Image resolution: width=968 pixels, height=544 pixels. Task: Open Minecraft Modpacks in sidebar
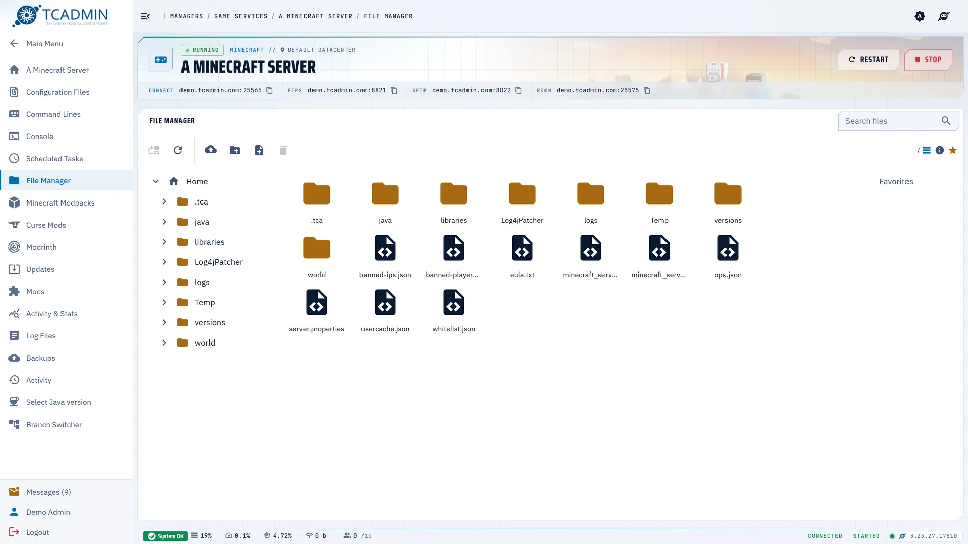(66, 202)
